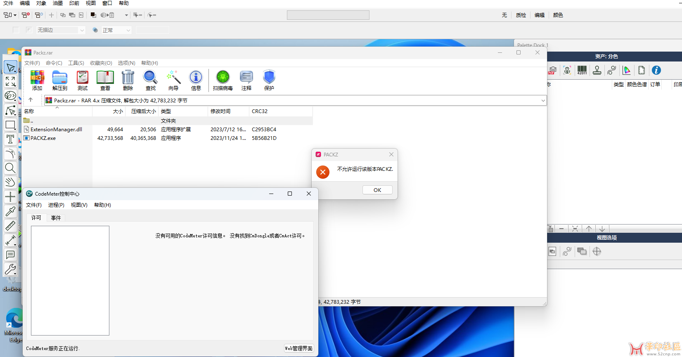Select the Ruler measure tool in PACKZ toolbox
This screenshot has height=357, width=682.
(10, 226)
